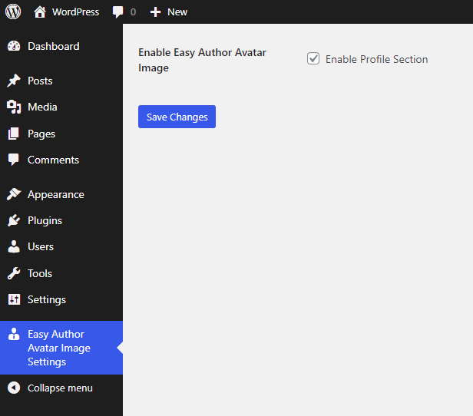473x416 pixels.
Task: Click the Posts pushpin icon
Action: point(14,81)
